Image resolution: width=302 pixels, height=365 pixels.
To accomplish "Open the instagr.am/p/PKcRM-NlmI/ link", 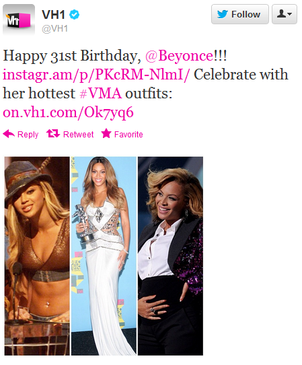I will (96, 75).
